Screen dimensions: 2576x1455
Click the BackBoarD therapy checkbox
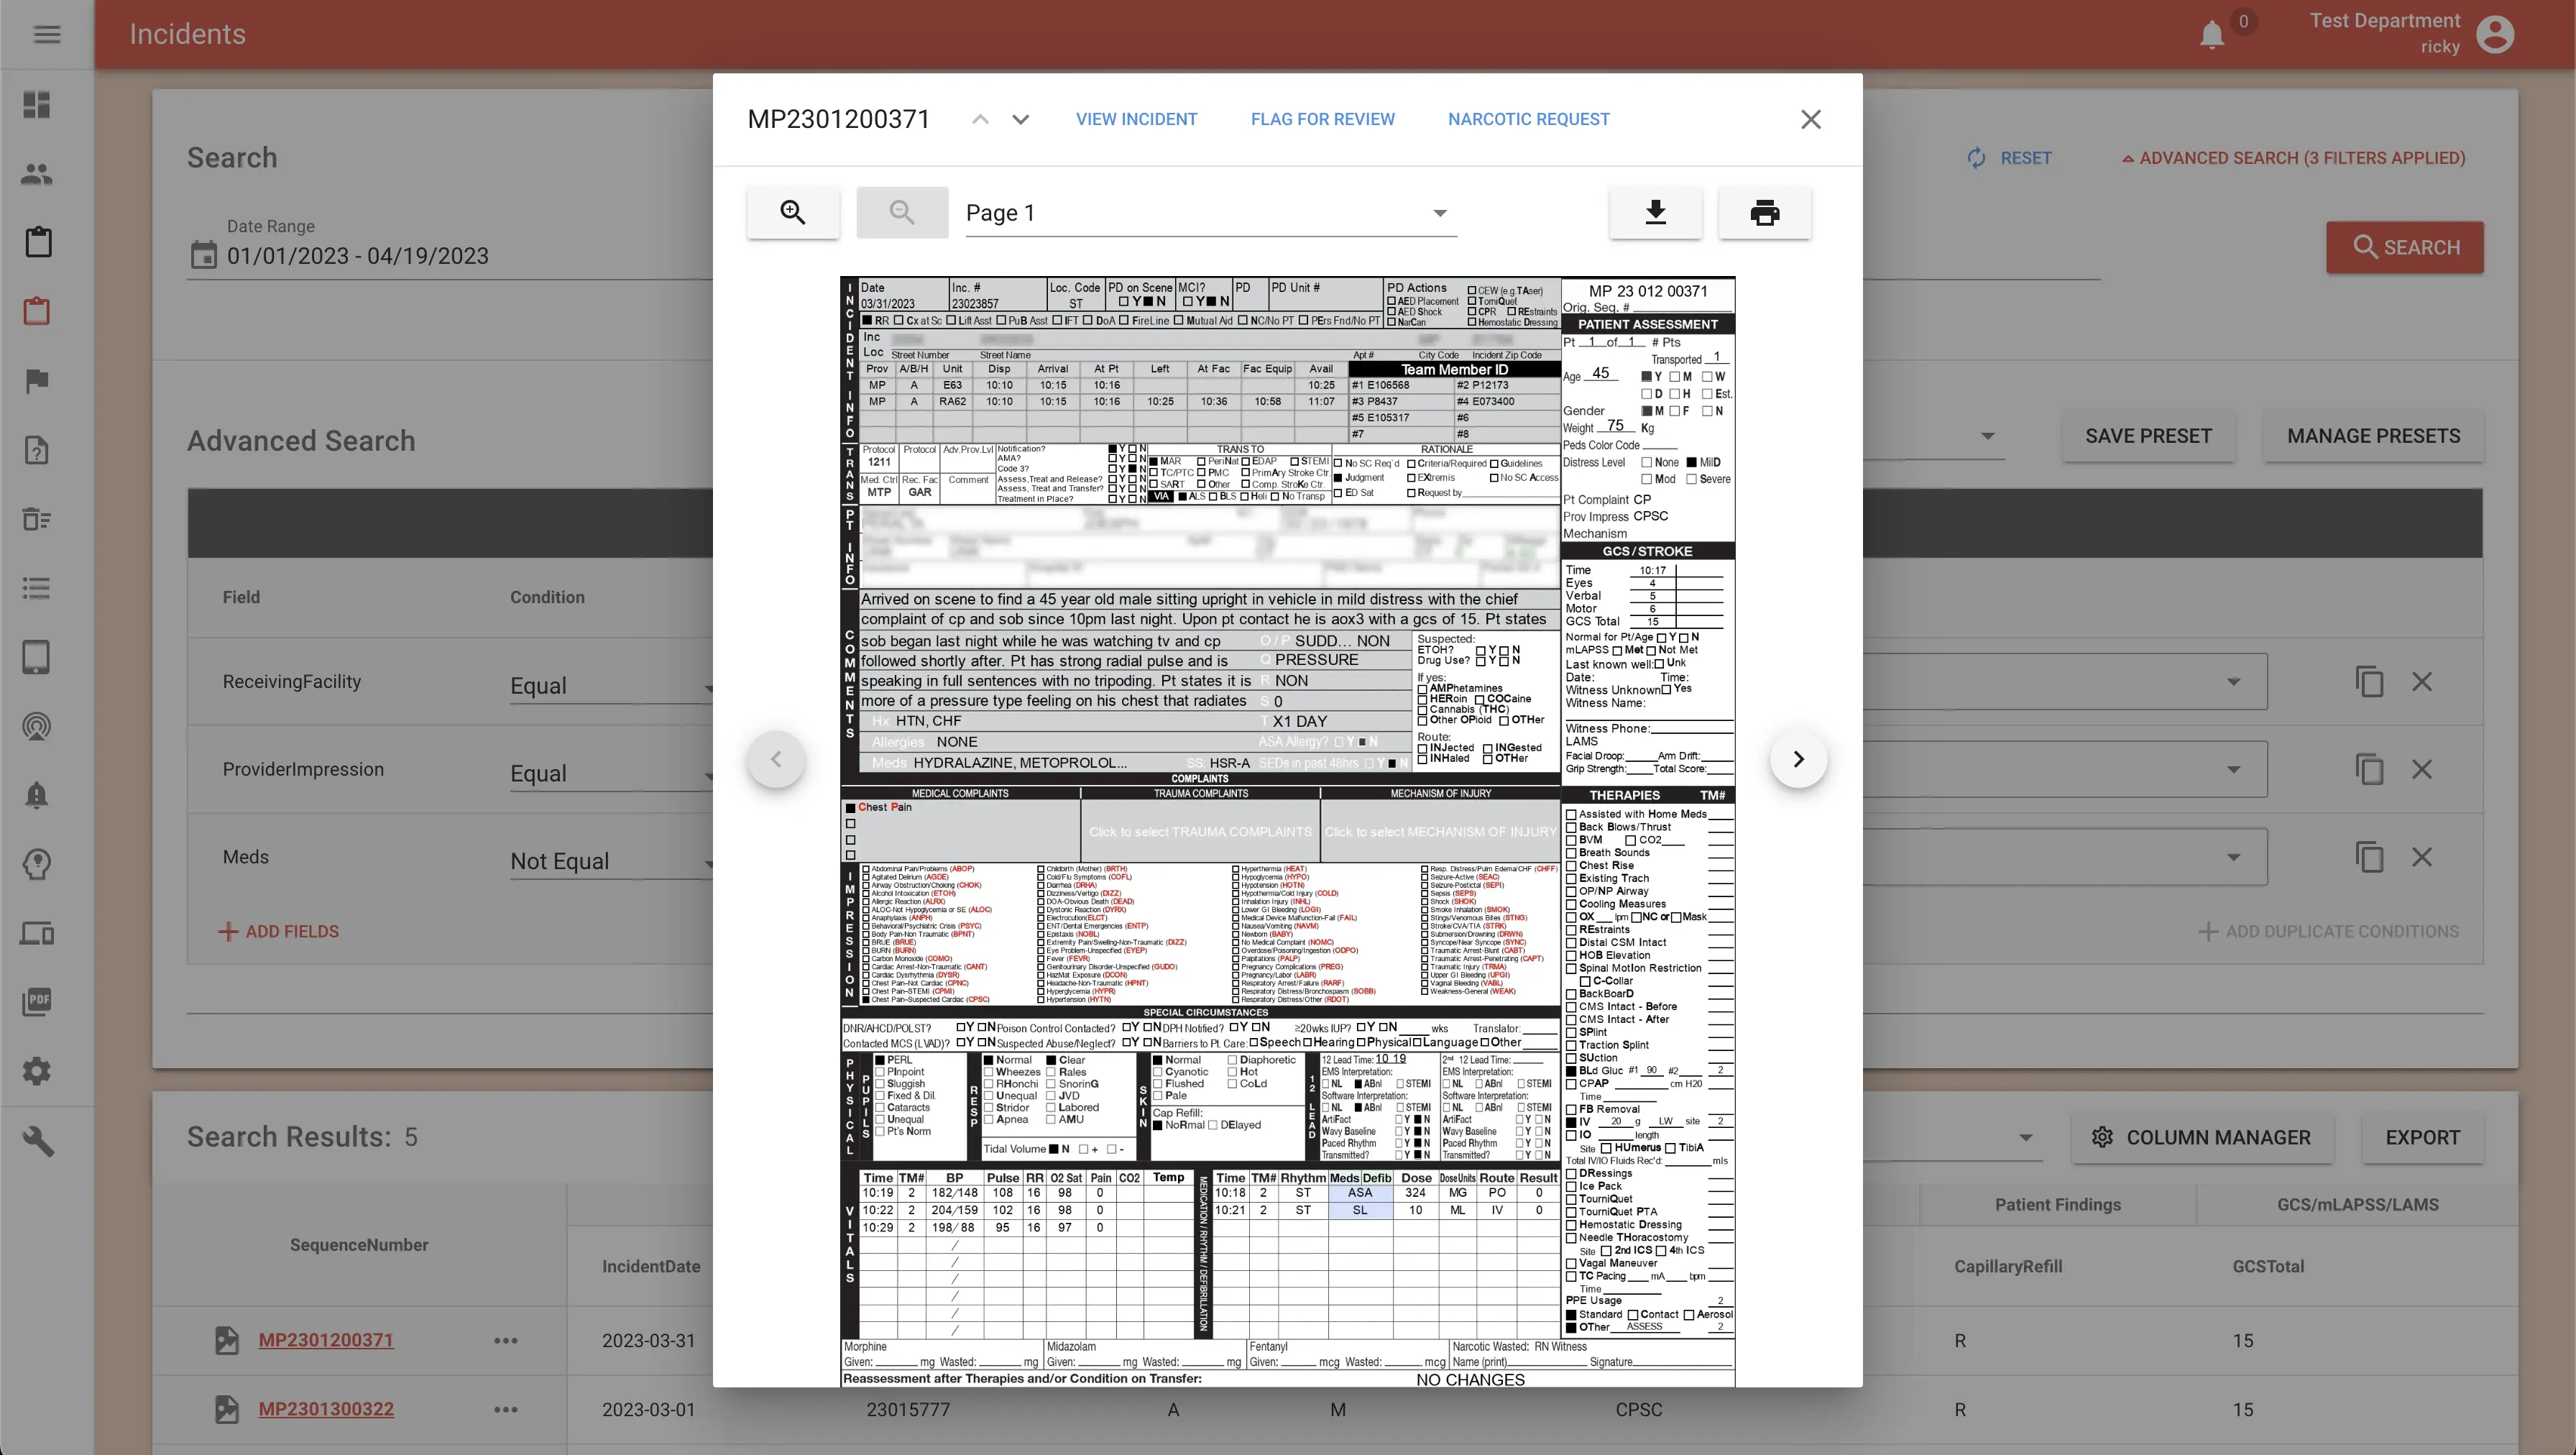pos(1570,994)
